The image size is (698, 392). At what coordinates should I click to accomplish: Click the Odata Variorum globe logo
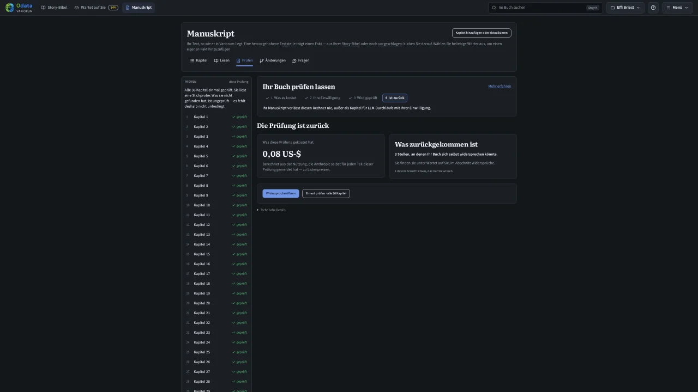tap(10, 8)
